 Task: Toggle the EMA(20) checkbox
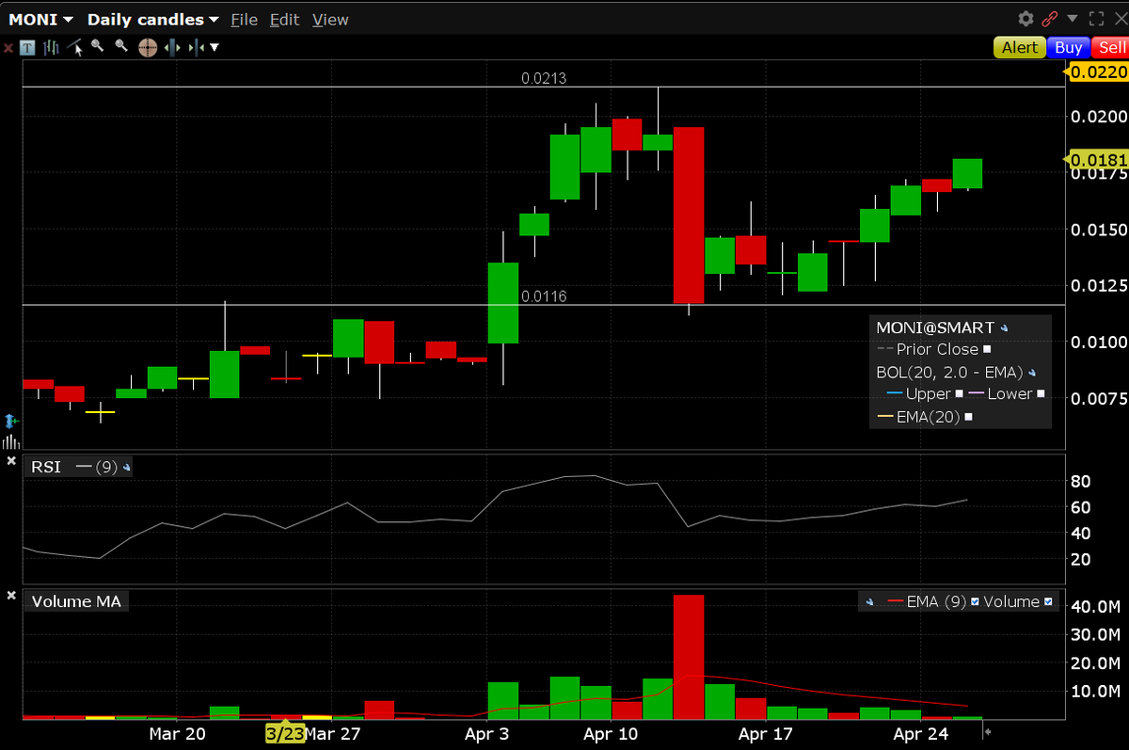[968, 417]
